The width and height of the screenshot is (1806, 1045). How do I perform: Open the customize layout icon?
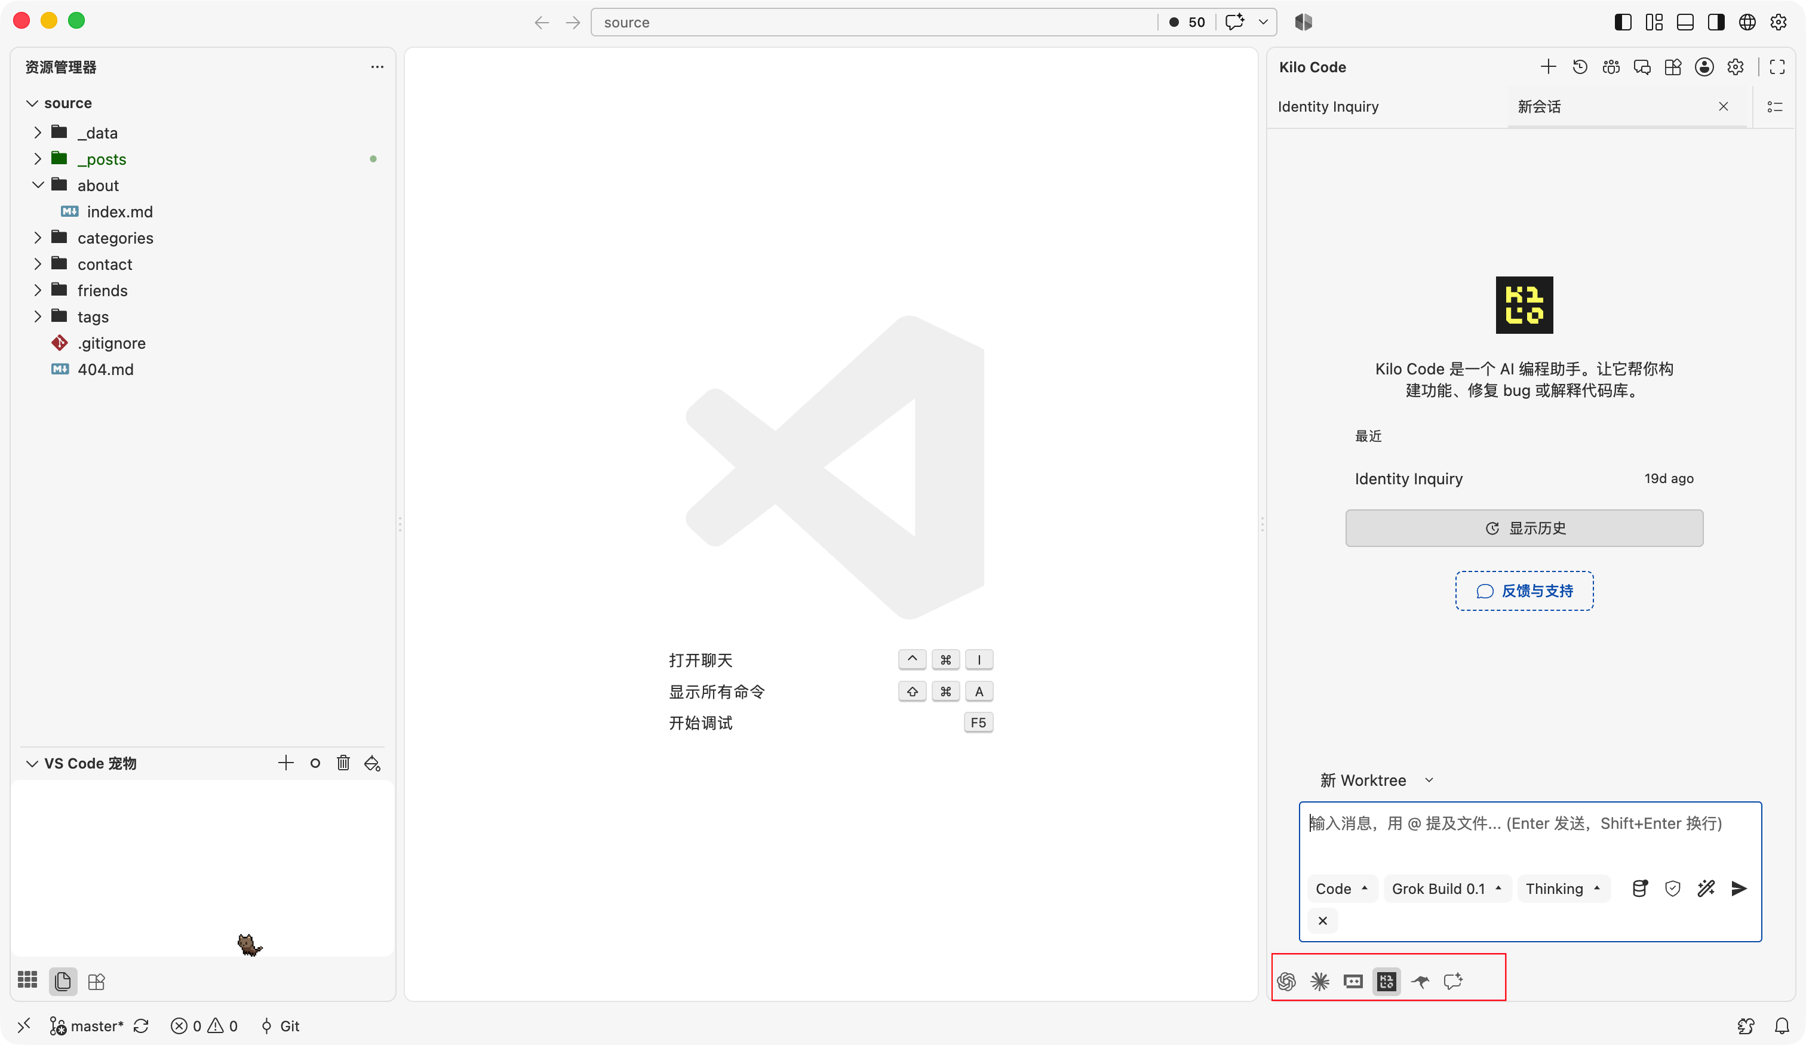pos(1654,22)
